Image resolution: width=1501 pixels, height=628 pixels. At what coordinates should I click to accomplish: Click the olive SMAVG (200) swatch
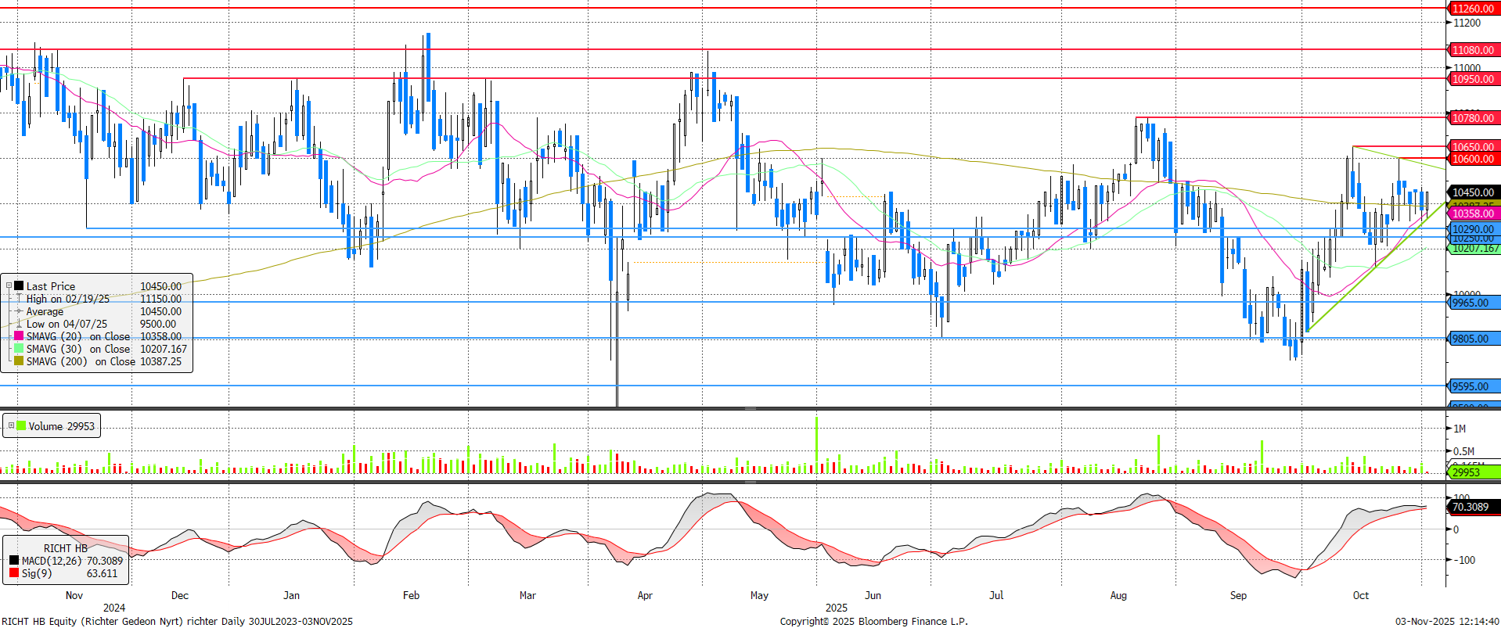(x=19, y=361)
